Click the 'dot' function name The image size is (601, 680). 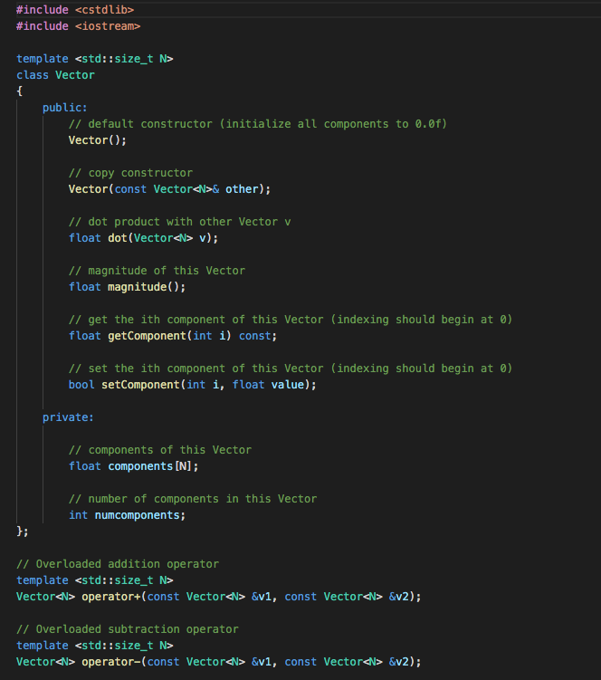point(118,237)
